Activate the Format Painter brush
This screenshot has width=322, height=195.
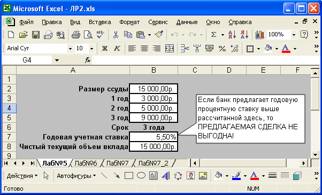159,35
